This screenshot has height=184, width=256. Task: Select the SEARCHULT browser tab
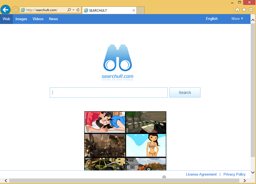tap(109, 10)
